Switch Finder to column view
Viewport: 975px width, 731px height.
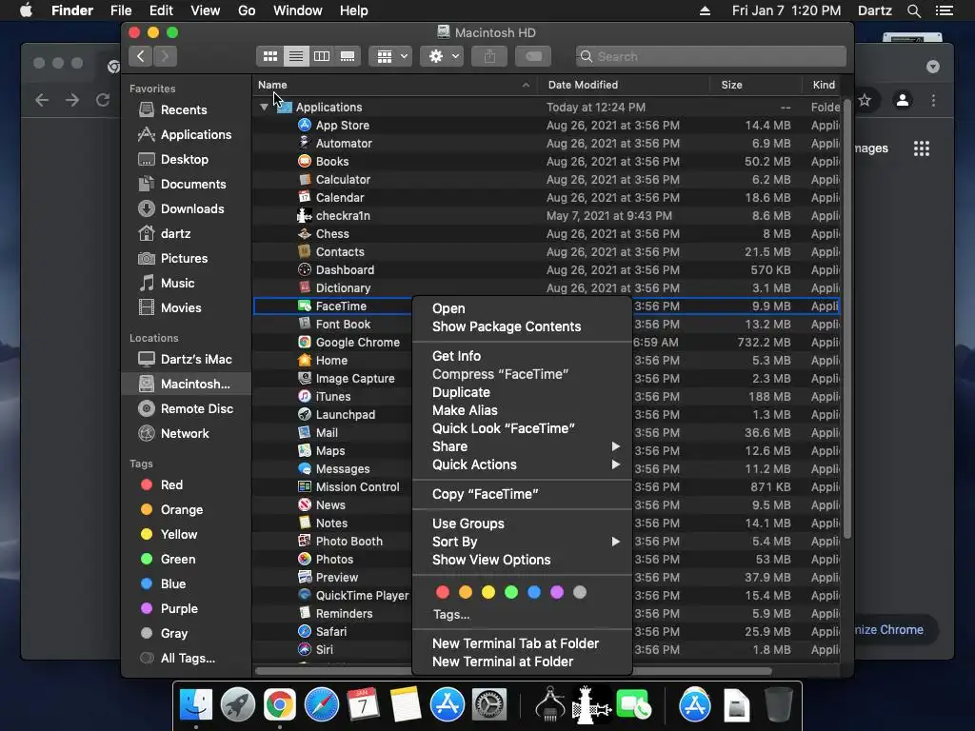click(x=322, y=56)
